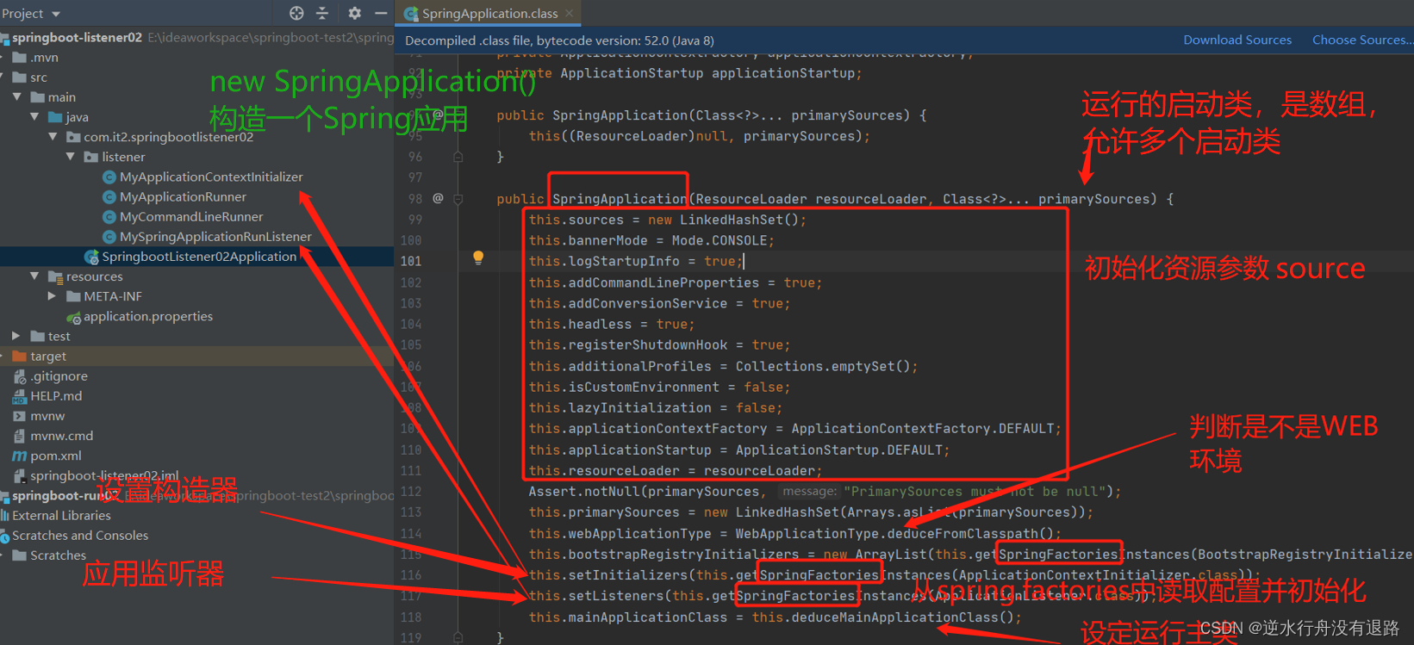
Task: Click the 'this.logStartupInfo = true;' code line
Action: 635,261
